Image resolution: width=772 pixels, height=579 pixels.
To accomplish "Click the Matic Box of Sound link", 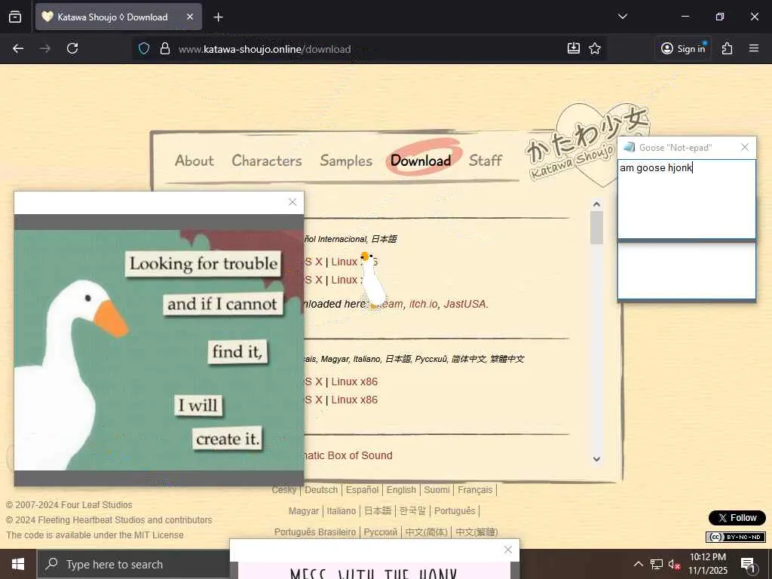I will click(x=348, y=455).
